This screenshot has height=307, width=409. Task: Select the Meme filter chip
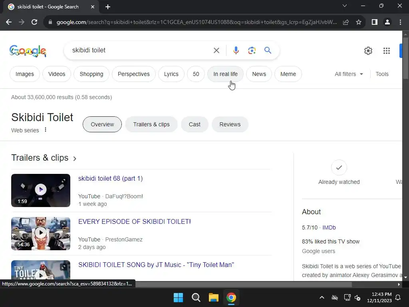(x=288, y=74)
